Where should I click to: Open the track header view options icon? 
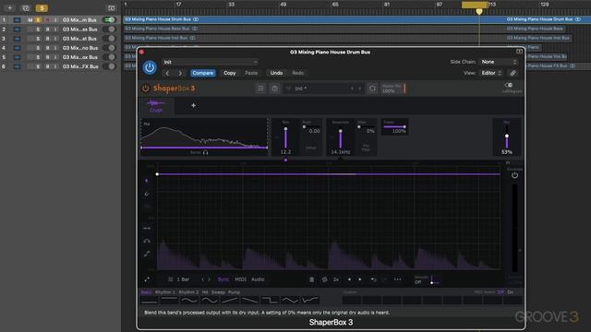111,7
